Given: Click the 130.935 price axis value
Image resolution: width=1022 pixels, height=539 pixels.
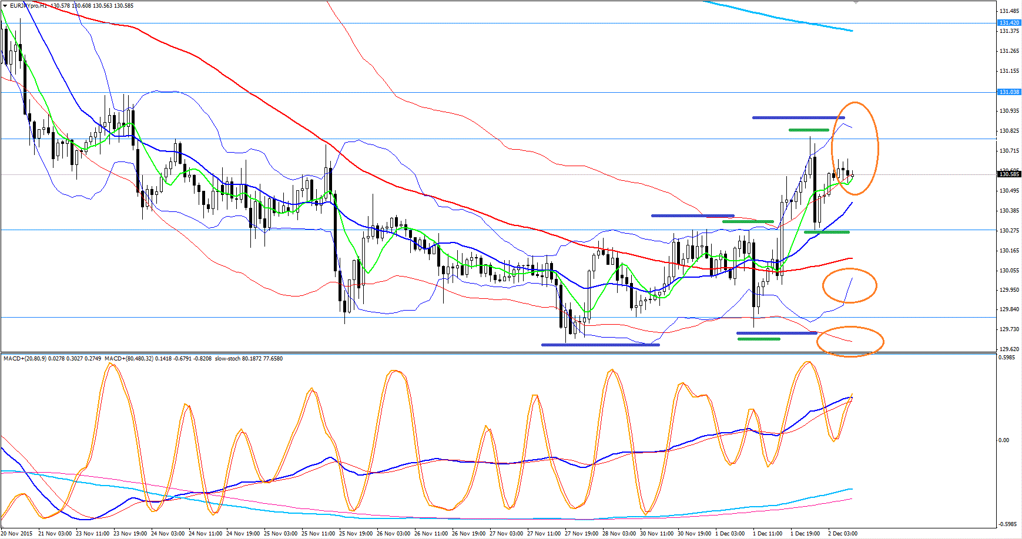Looking at the screenshot, I should tap(1009, 111).
